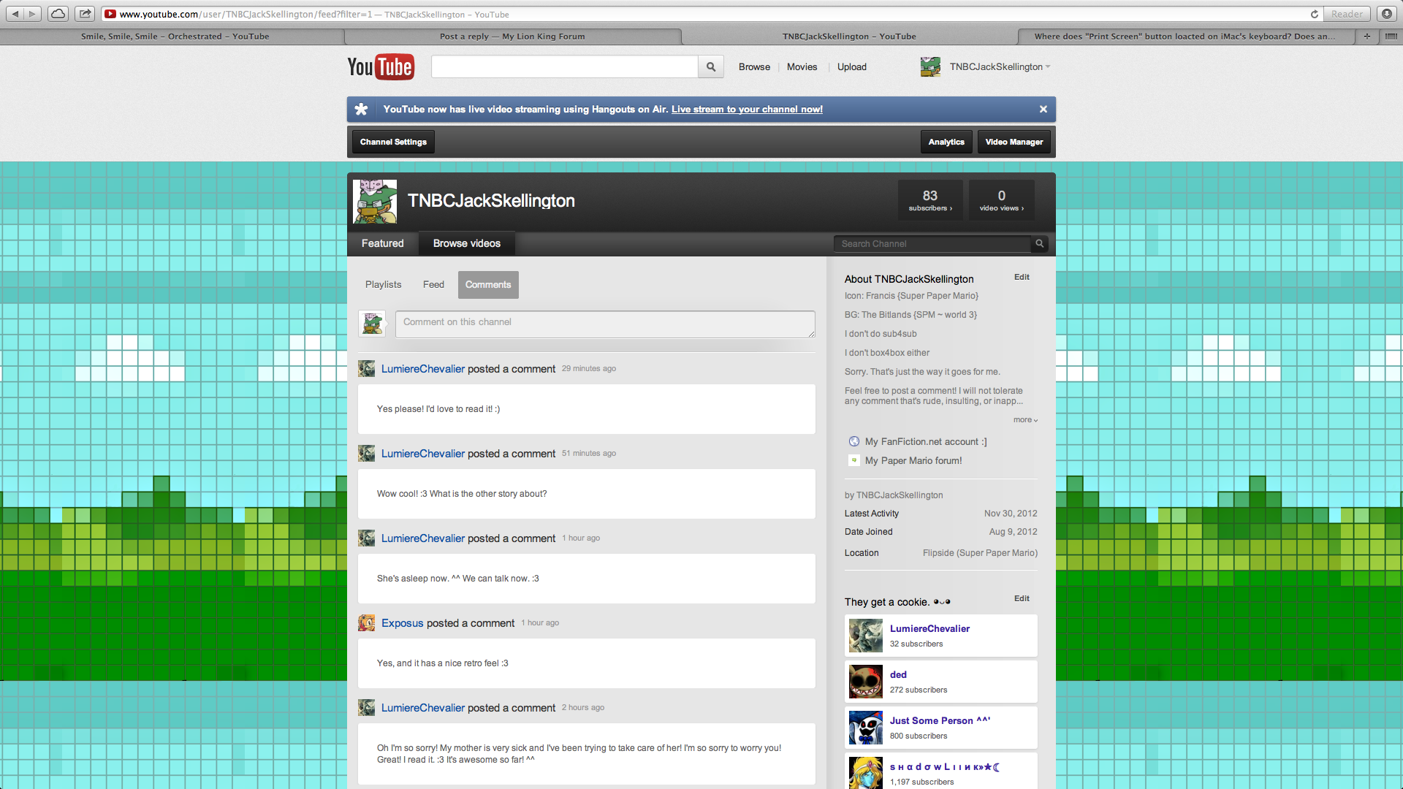The image size is (1403, 789).
Task: Click the YouTube logo
Action: (x=380, y=66)
